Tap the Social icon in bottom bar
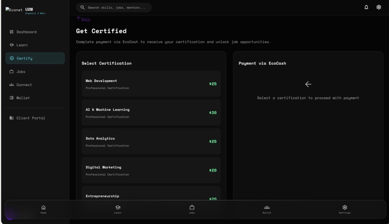 267,209
